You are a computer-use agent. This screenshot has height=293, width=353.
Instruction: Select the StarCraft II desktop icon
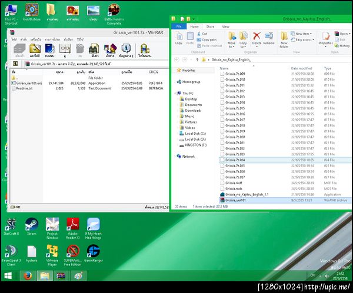(11, 227)
